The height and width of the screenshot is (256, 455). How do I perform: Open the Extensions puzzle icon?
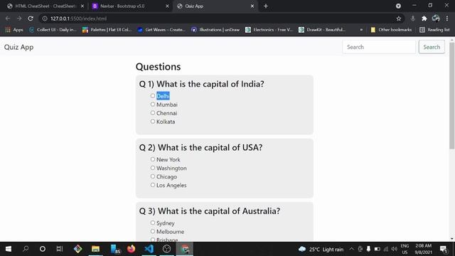click(424, 18)
